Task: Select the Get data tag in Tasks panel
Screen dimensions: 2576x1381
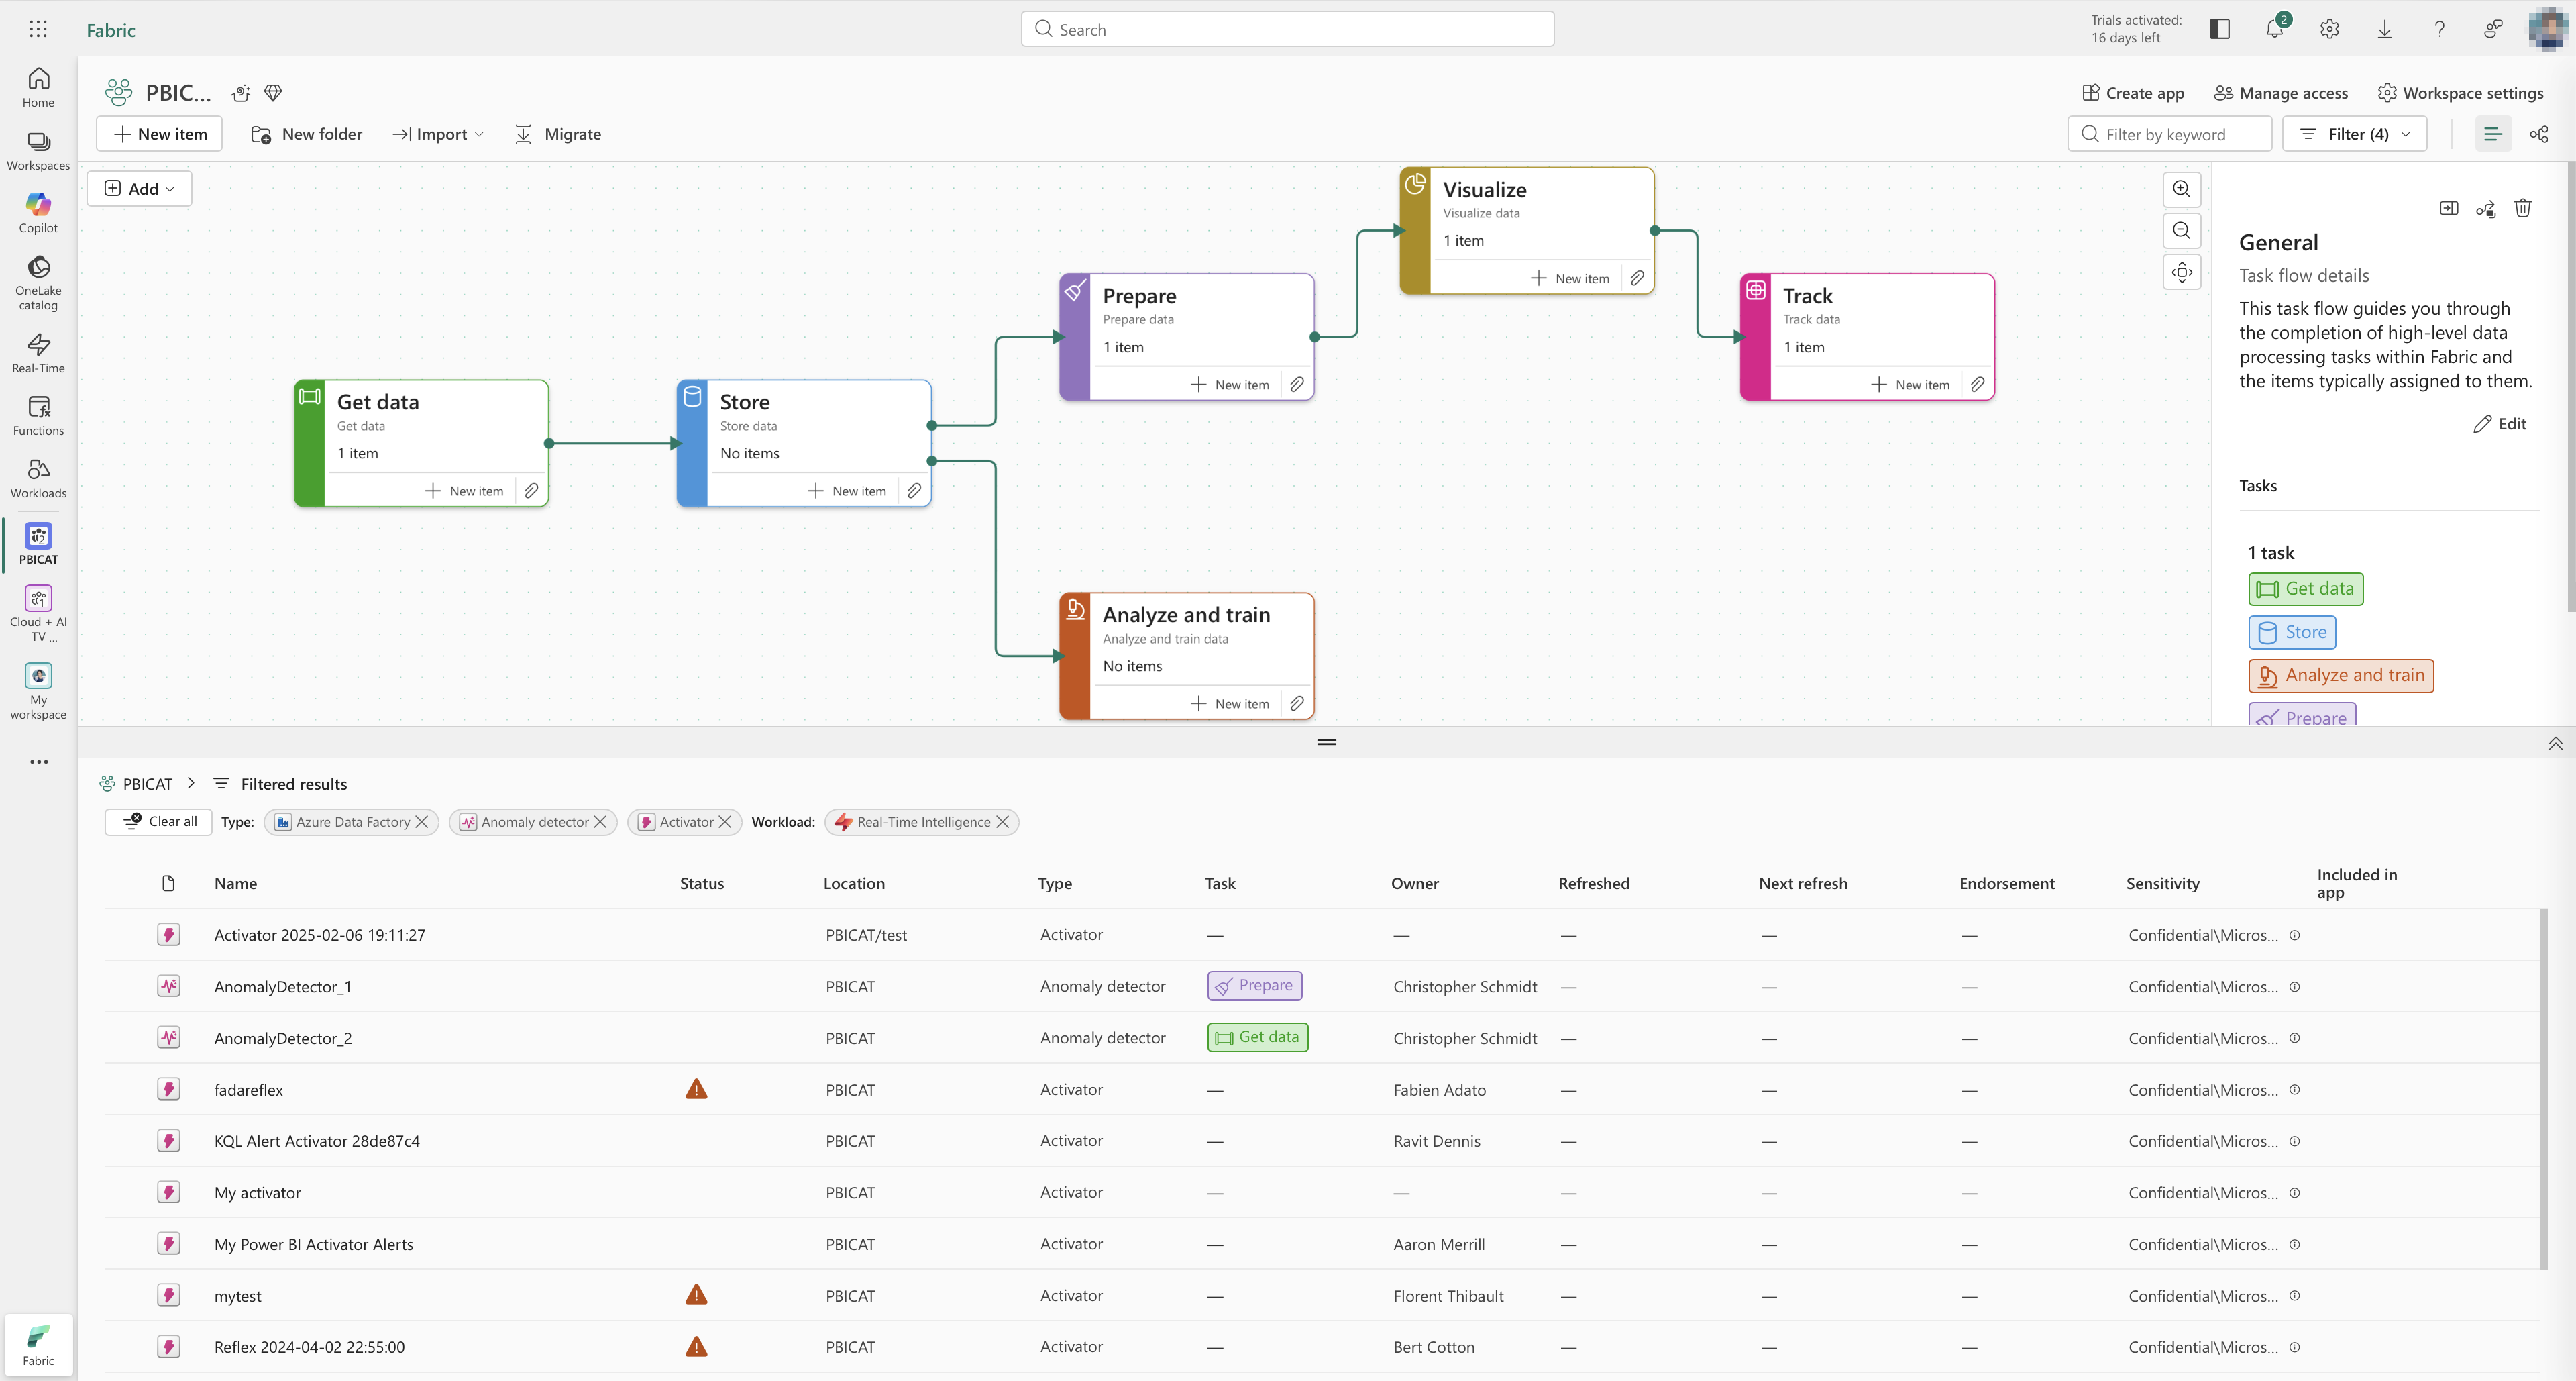Action: tap(2305, 589)
